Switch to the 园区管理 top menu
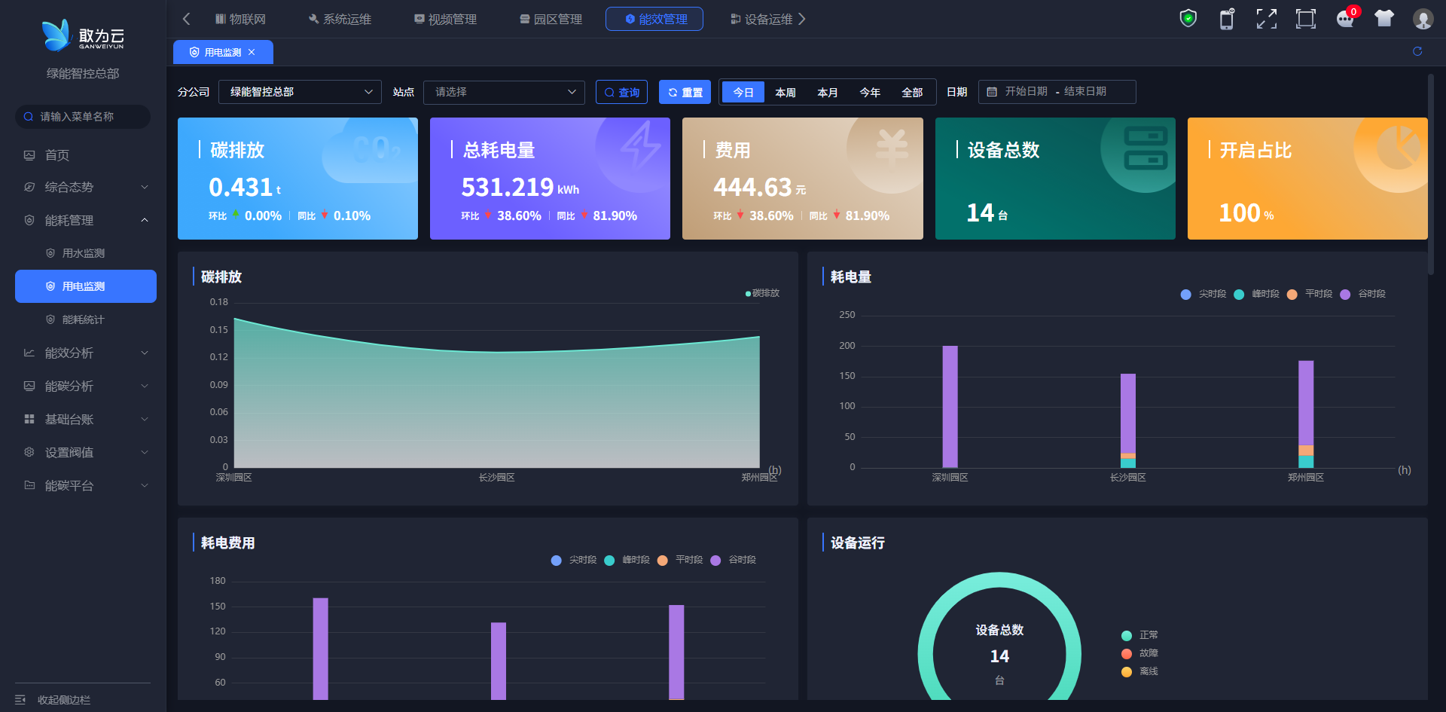 pos(551,19)
